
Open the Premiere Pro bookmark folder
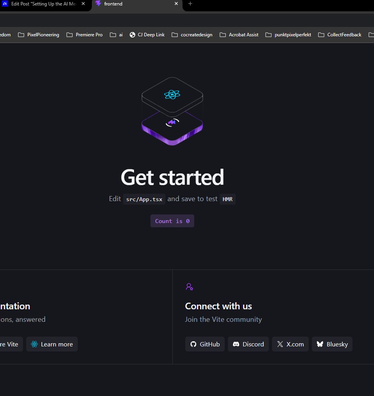84,35
